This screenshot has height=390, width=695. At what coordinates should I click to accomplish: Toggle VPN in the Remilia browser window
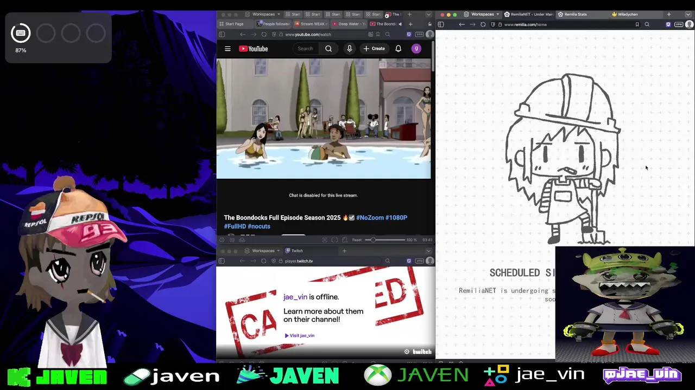click(x=679, y=24)
